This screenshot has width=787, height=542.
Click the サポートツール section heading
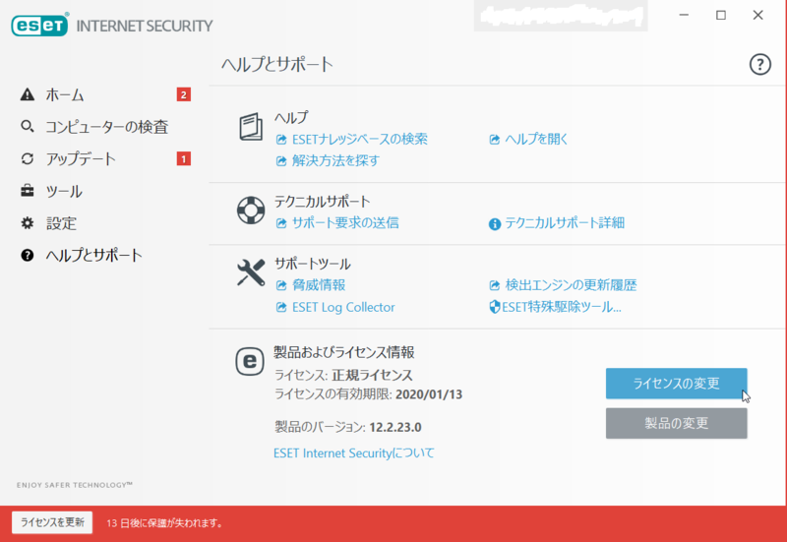[312, 264]
